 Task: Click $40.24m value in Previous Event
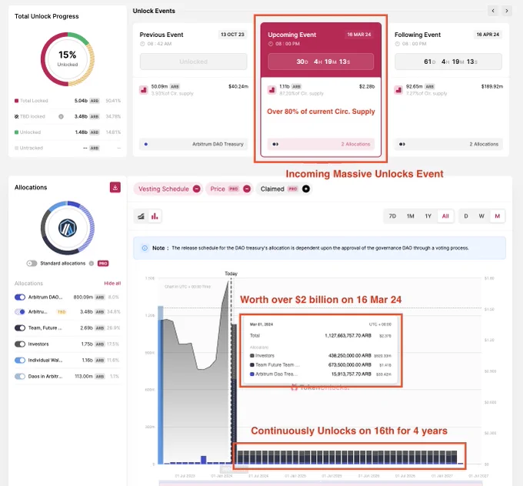tap(238, 86)
